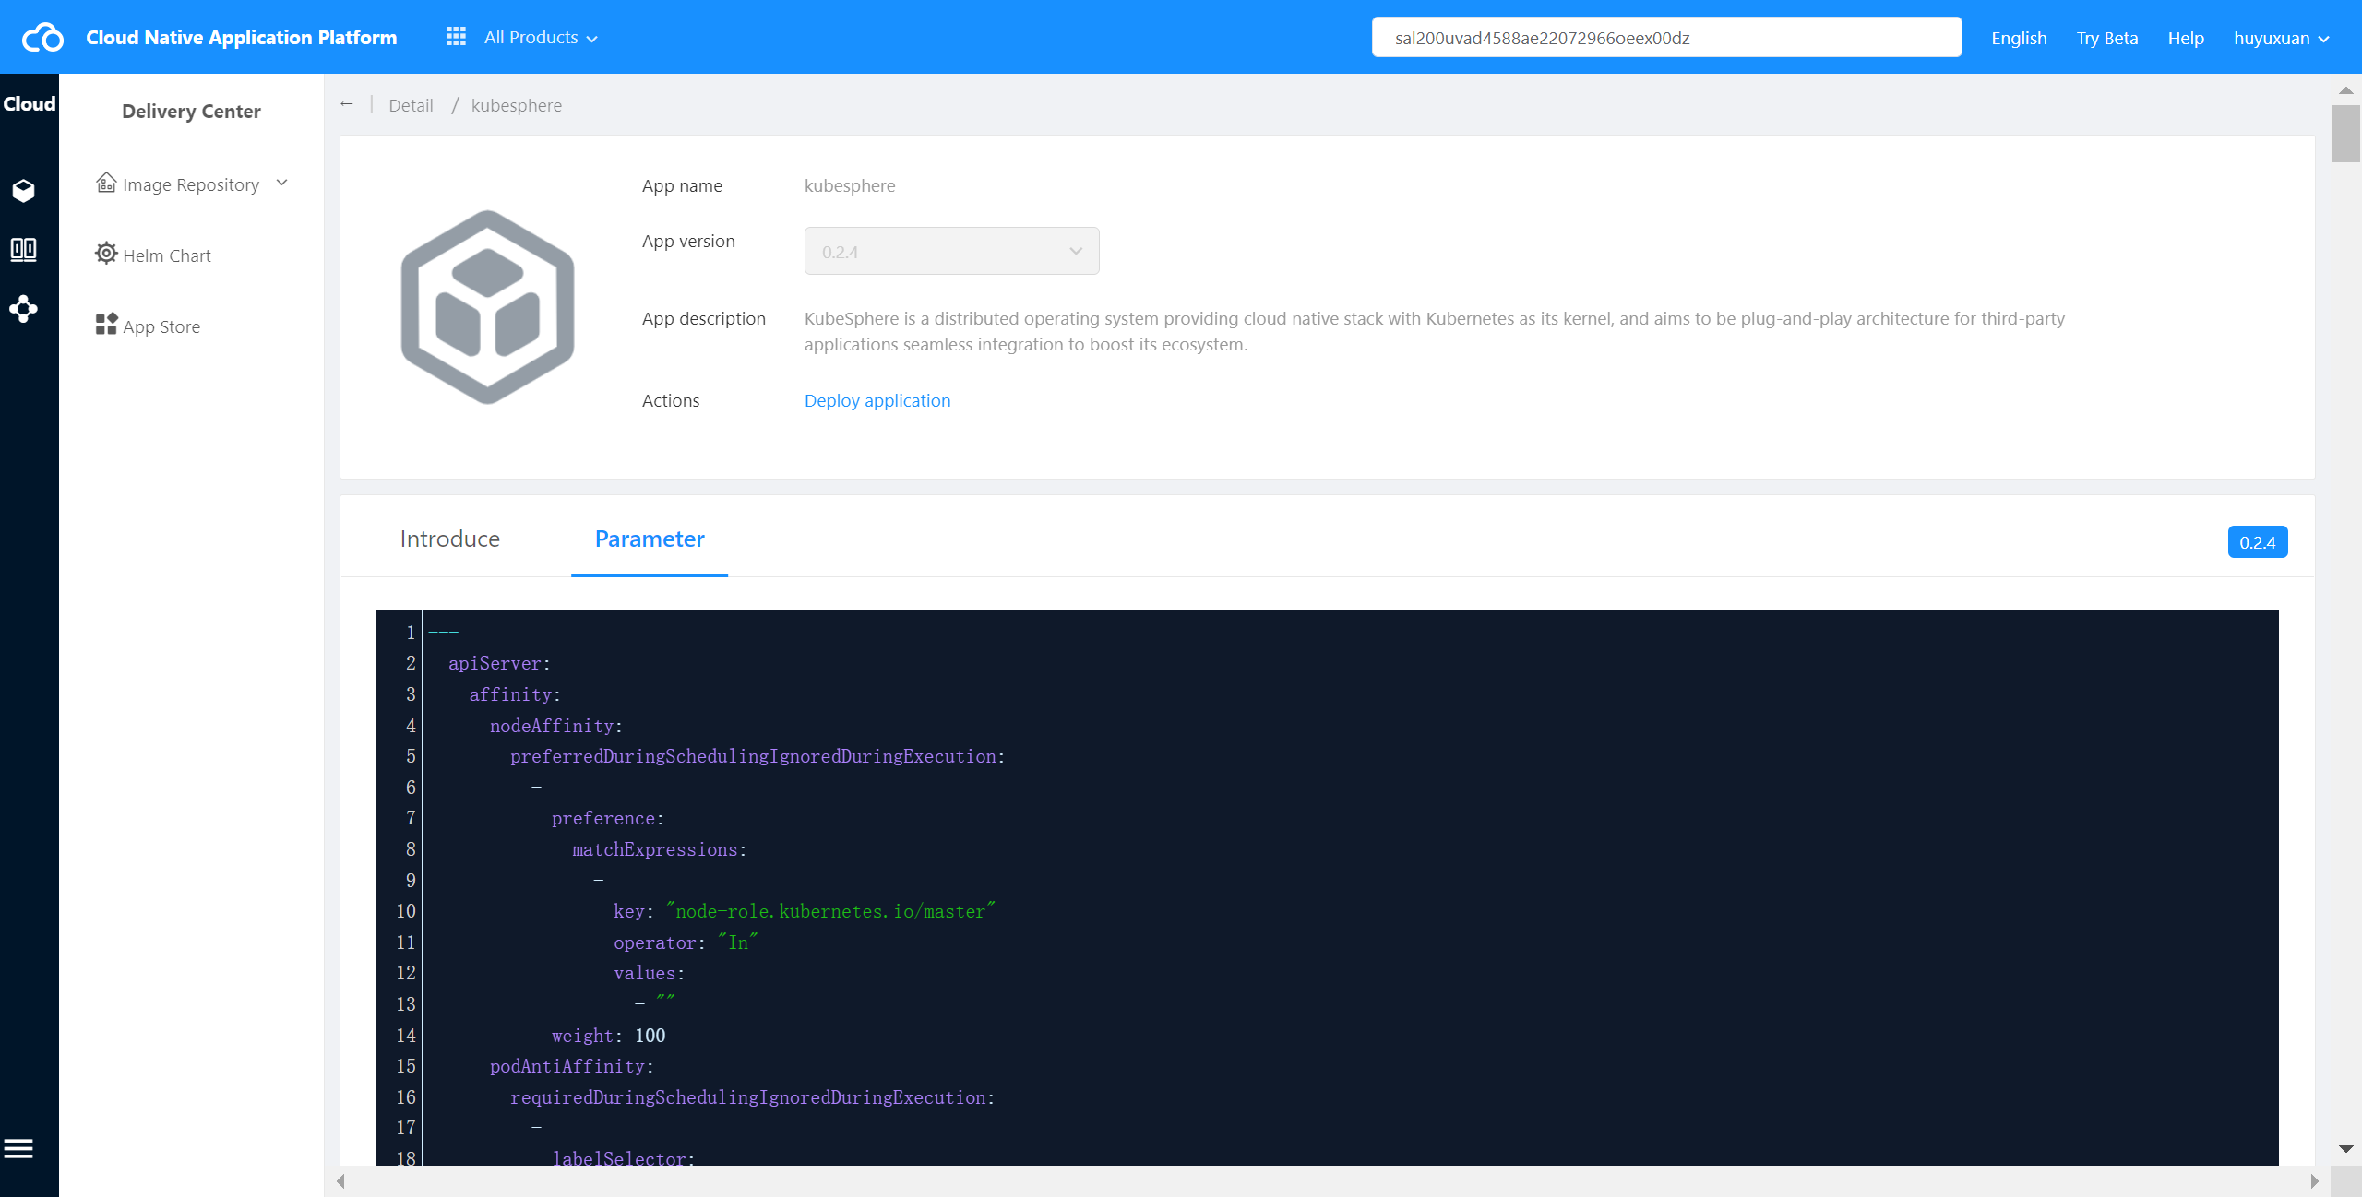Open Helm Chart in the sidebar
The image size is (2362, 1197).
[x=167, y=255]
